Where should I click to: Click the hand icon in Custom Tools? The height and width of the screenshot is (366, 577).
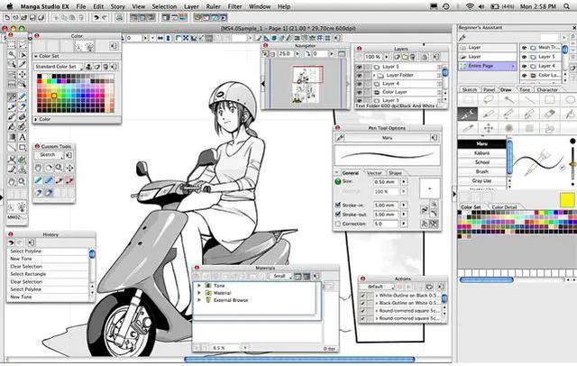pyautogui.click(x=38, y=168)
